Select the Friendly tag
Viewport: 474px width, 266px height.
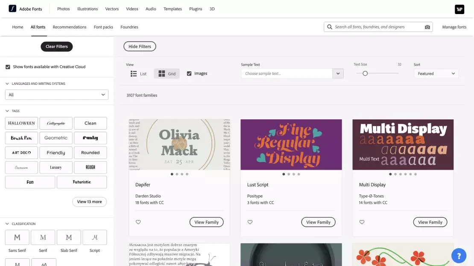tap(56, 153)
